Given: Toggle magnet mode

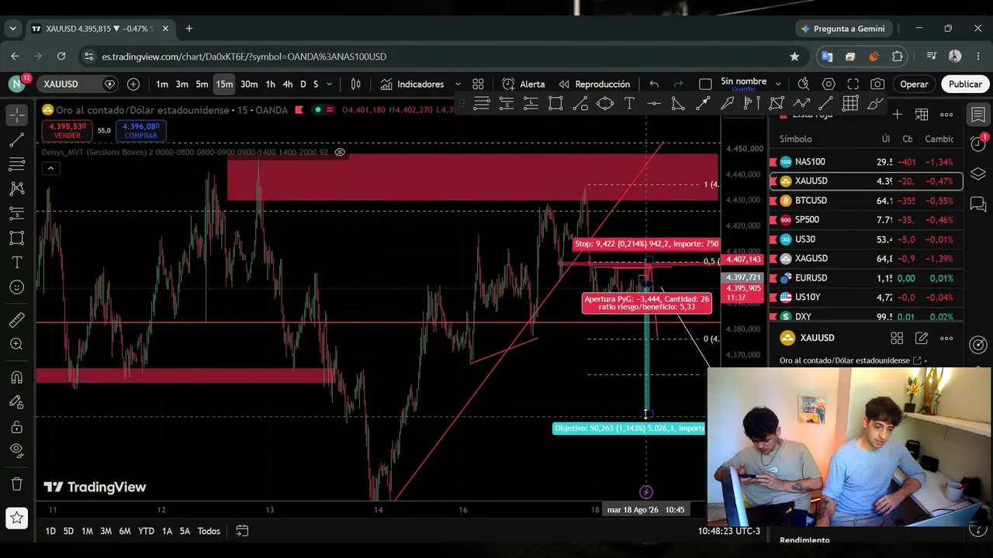Looking at the screenshot, I should click(x=16, y=377).
